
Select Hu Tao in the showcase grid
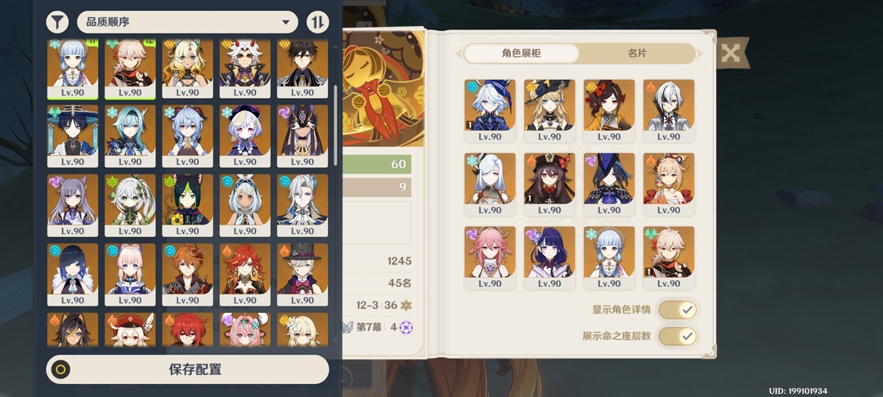pos(549,184)
